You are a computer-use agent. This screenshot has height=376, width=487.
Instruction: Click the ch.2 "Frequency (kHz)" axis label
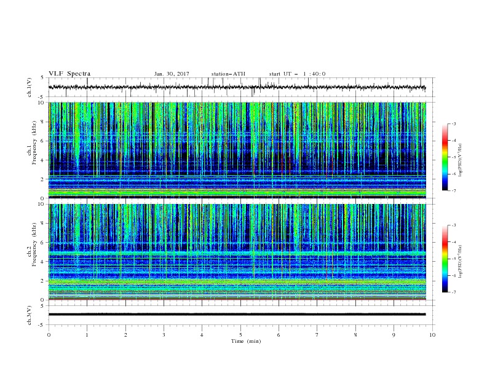click(x=34, y=244)
